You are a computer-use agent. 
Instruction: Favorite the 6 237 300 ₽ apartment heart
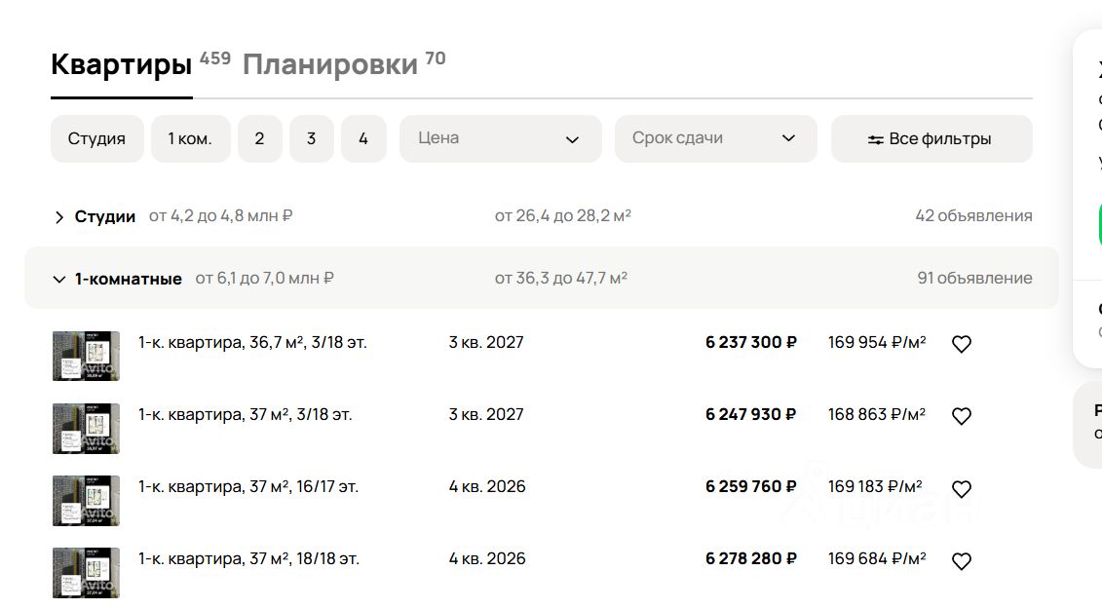click(x=961, y=344)
